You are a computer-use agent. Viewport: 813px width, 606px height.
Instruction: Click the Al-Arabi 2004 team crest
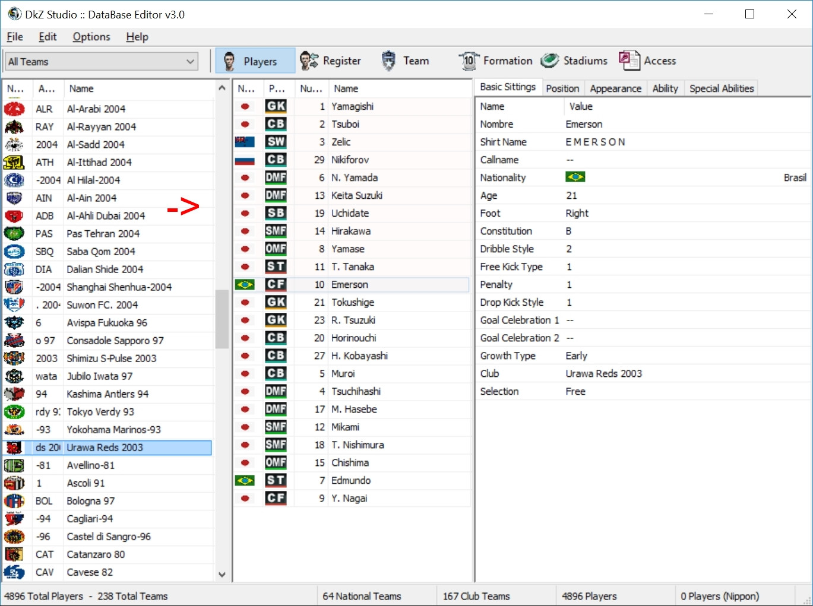14,109
